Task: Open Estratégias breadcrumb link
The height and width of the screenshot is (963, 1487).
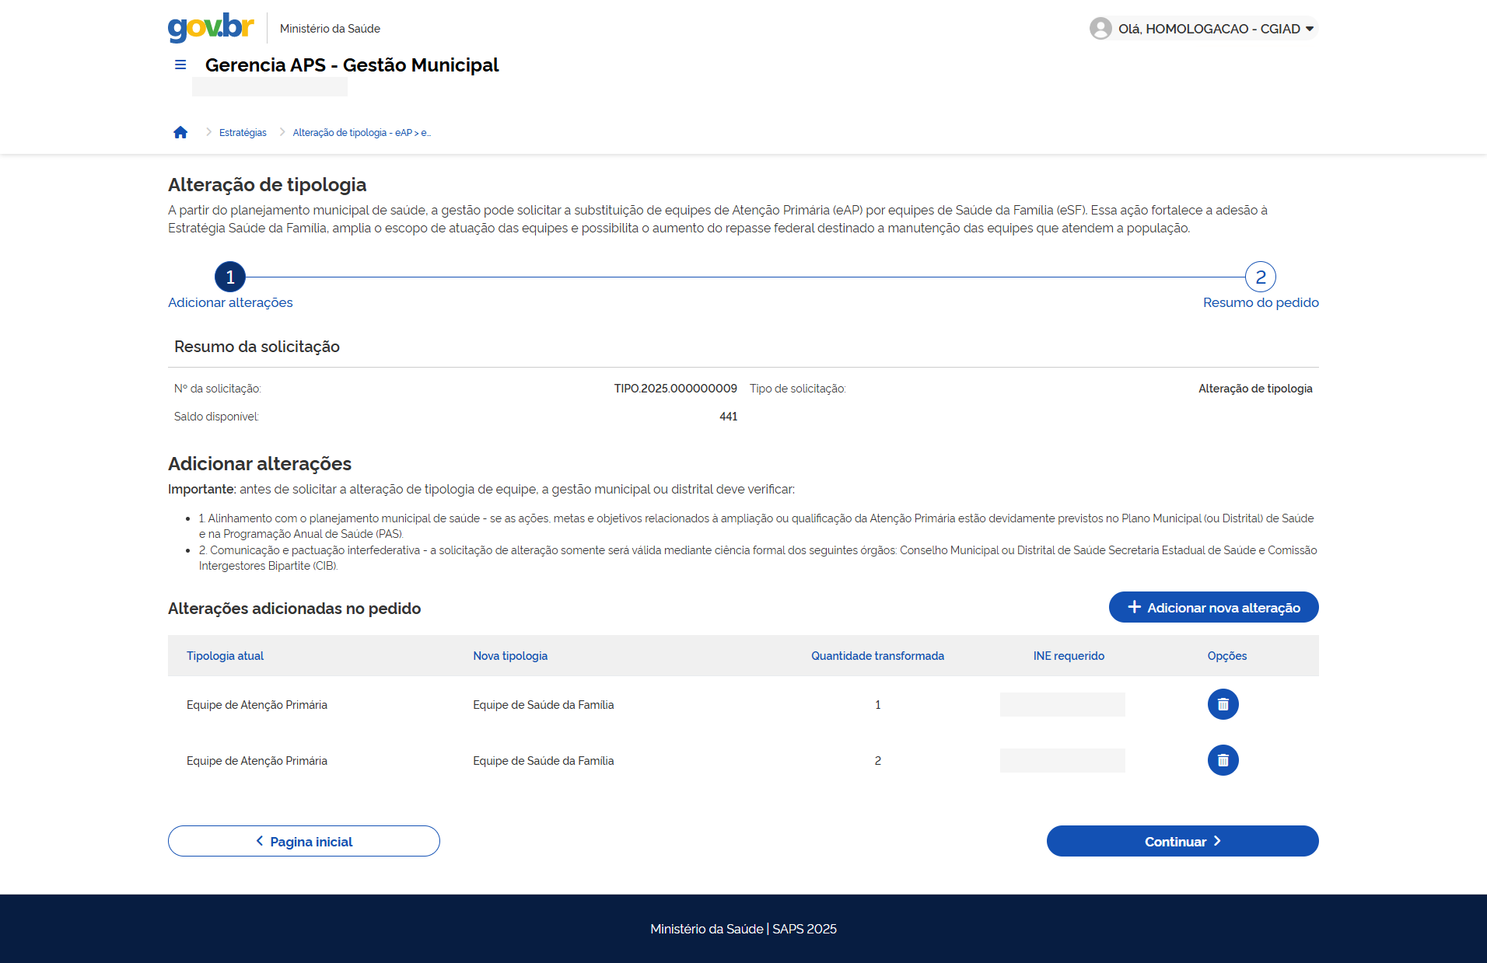Action: tap(243, 133)
